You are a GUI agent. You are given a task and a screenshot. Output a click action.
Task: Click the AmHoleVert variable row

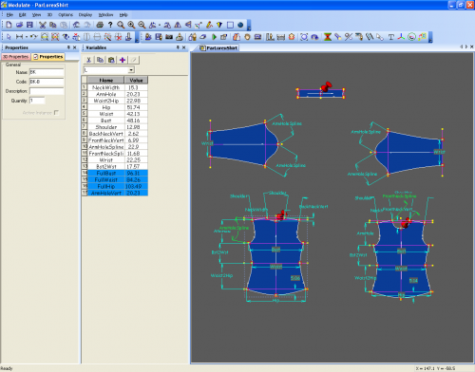pos(115,193)
